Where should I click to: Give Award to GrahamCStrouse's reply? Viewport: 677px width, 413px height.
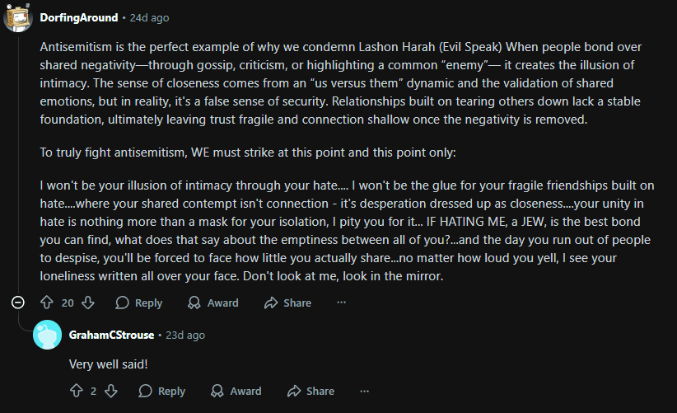236,391
